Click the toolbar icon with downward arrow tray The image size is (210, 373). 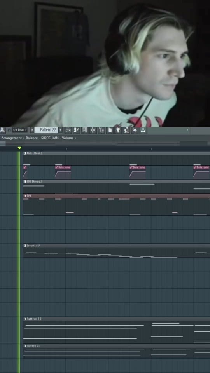143,130
